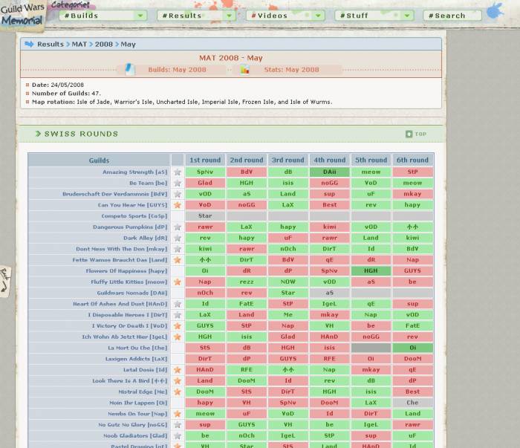520x448 pixels.
Task: Click the dark green DAii cell in Amazing Strength row
Action: pos(329,172)
